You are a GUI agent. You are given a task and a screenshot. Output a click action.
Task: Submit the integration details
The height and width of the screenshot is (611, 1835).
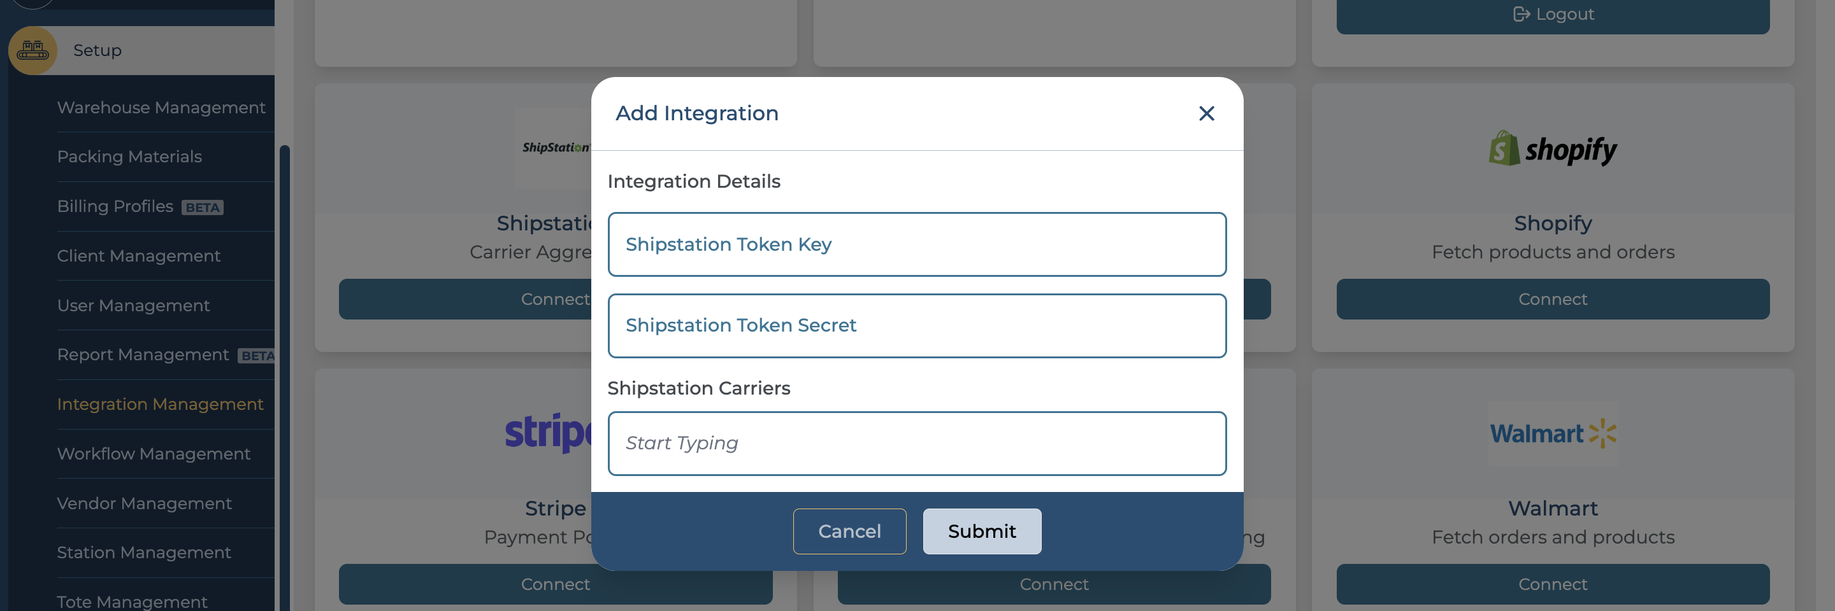coord(982,531)
